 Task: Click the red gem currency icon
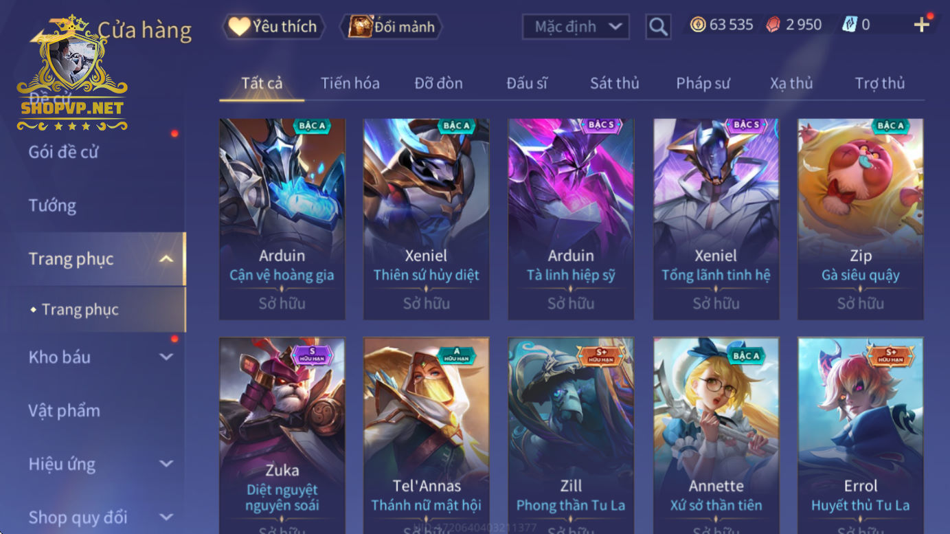(x=773, y=25)
